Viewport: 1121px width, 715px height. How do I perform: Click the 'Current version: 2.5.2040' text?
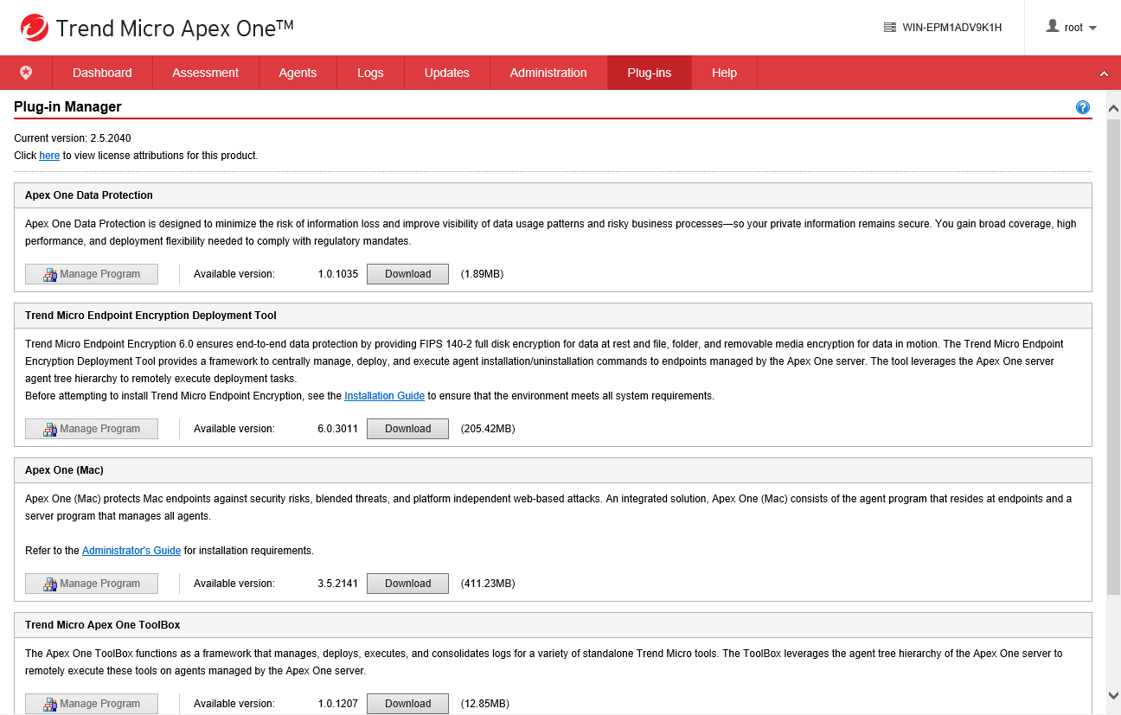pos(73,138)
